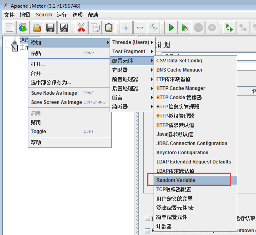Select HTTP信息头管理器

tap(196, 107)
